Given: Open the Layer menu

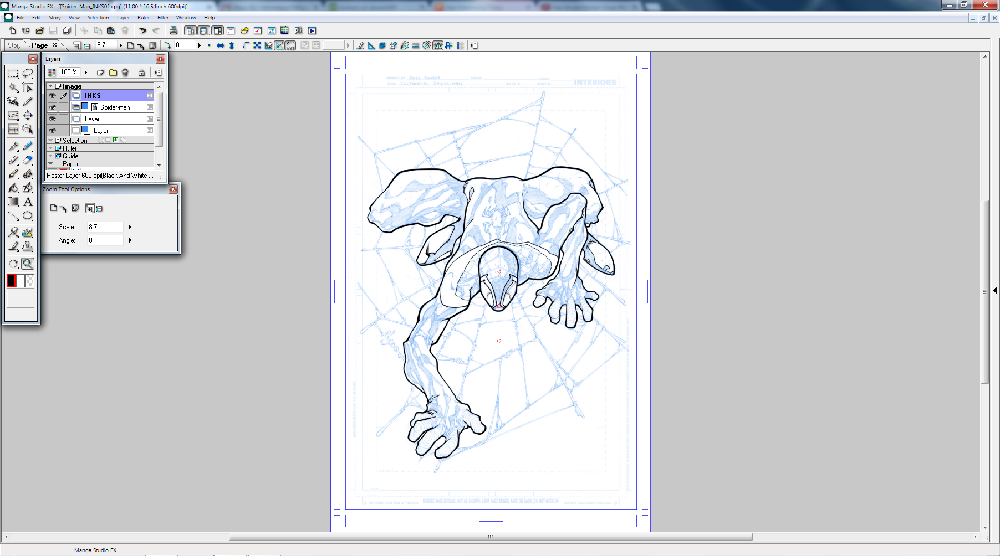Looking at the screenshot, I should [x=123, y=18].
